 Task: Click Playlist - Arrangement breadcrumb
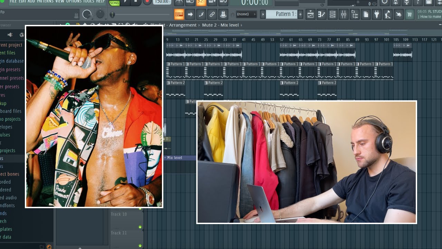[173, 25]
